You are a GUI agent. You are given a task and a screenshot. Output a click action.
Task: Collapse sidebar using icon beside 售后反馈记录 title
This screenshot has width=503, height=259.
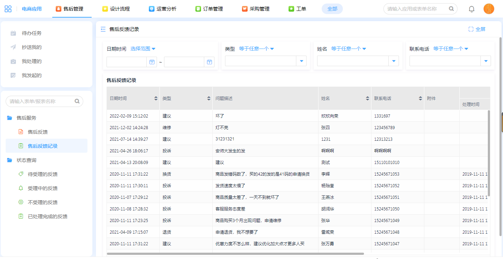[x=103, y=30]
